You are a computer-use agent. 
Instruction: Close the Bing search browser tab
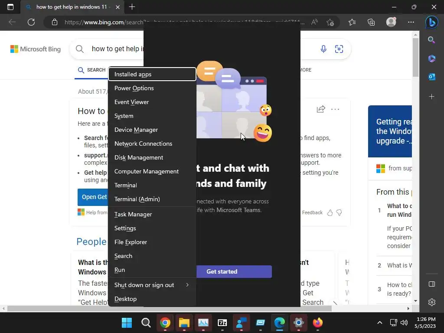point(118,7)
